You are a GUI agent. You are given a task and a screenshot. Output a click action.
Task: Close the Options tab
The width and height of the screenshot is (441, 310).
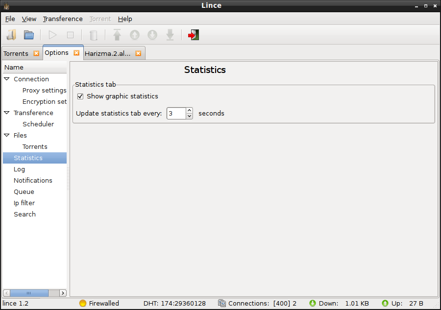76,53
